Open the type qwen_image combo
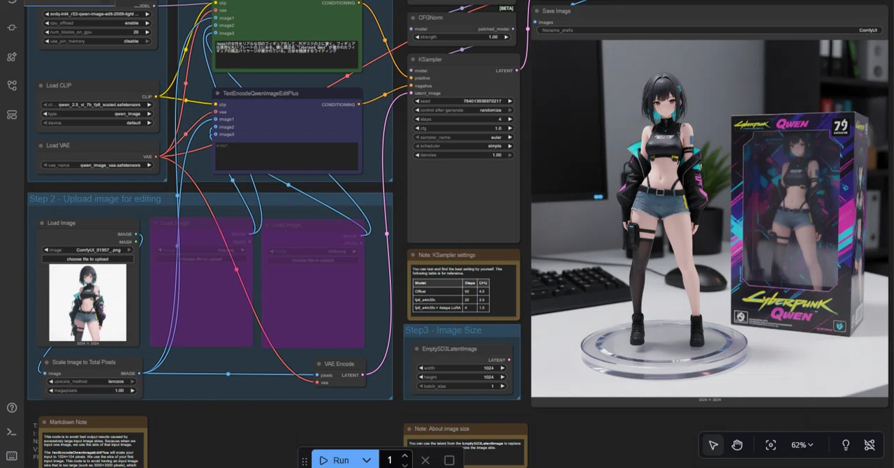 [98, 114]
